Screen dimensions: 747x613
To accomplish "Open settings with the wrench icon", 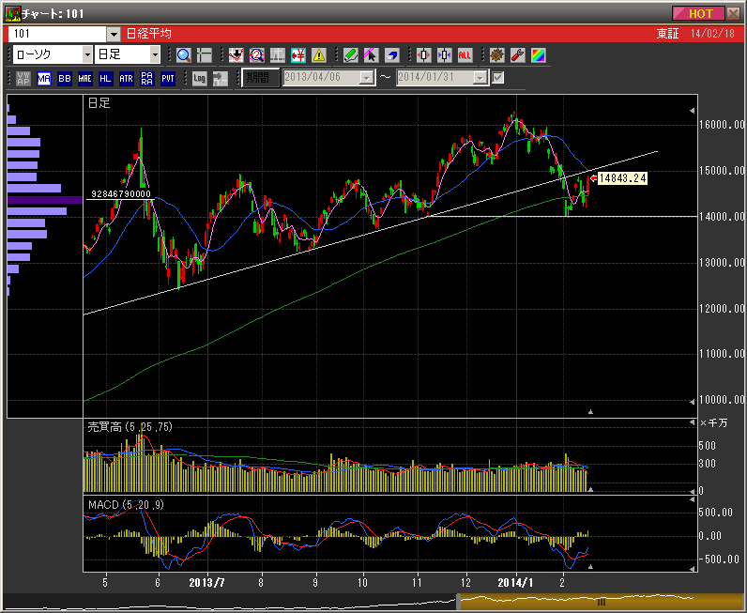I will pyautogui.click(x=517, y=55).
